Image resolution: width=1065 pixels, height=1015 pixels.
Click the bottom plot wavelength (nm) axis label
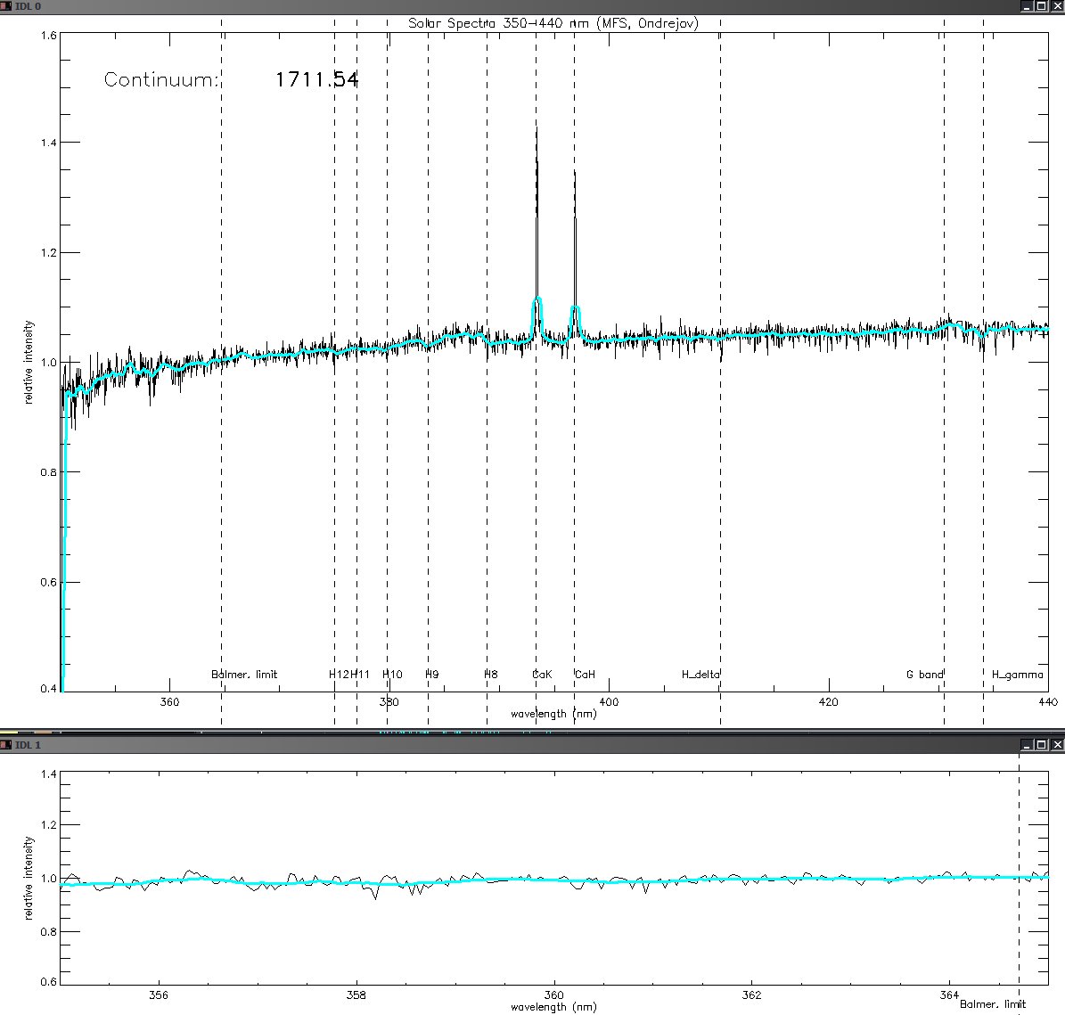click(x=553, y=1007)
